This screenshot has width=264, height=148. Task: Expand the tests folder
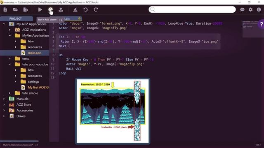[x=10, y=58]
